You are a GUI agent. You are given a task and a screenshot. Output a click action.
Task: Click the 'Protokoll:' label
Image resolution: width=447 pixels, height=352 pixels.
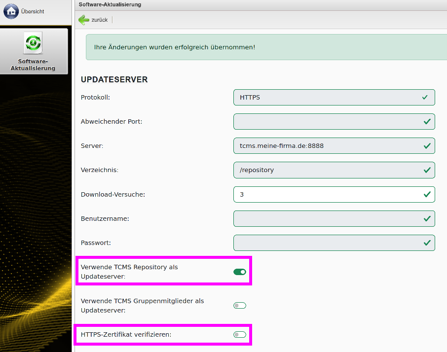pos(95,98)
